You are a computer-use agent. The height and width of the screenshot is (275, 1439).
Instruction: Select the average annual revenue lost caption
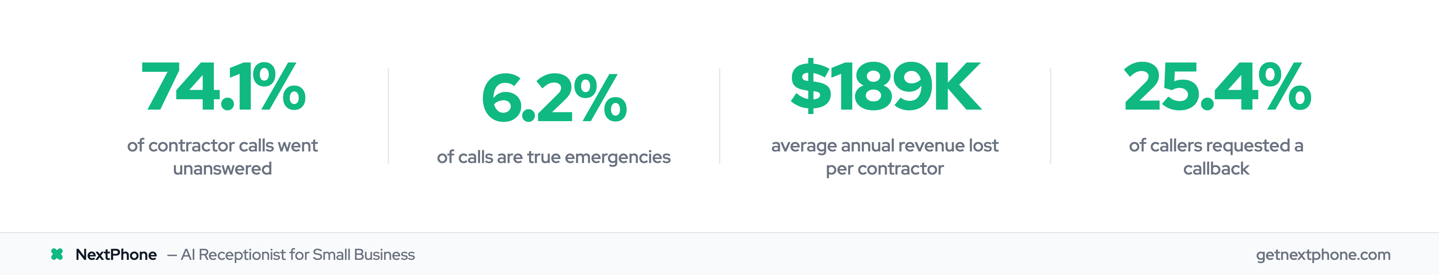885,156
